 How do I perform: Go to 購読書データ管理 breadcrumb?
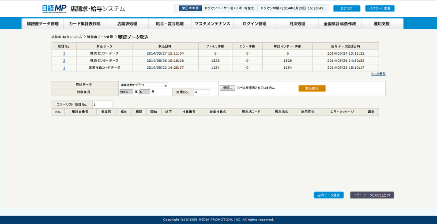point(100,37)
